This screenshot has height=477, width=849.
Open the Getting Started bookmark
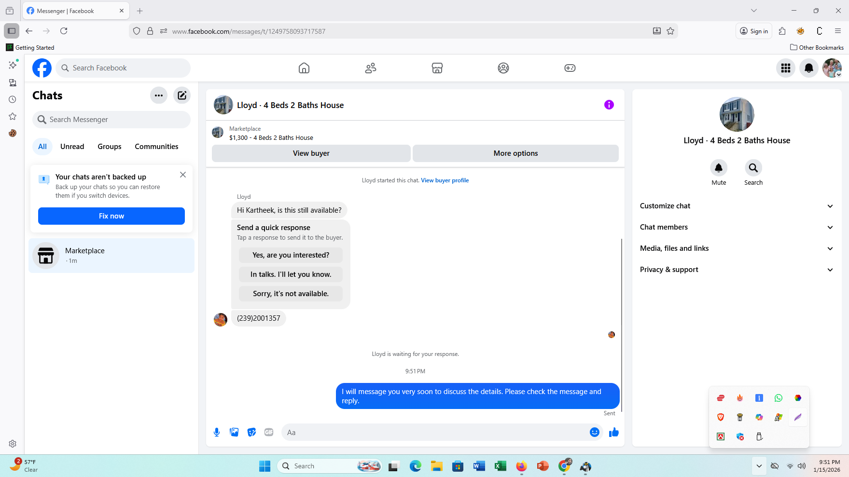coord(30,47)
